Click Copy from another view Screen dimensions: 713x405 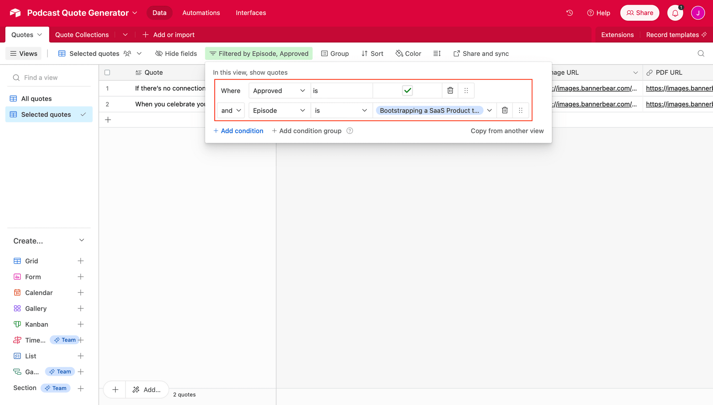coord(507,131)
